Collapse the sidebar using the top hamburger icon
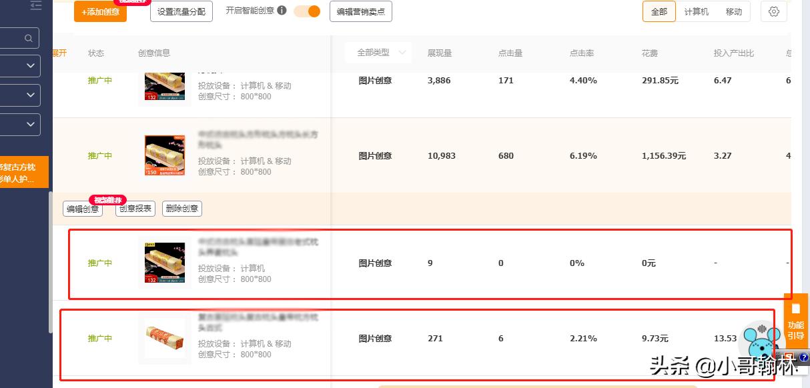Image resolution: width=810 pixels, height=388 pixels. tap(36, 5)
